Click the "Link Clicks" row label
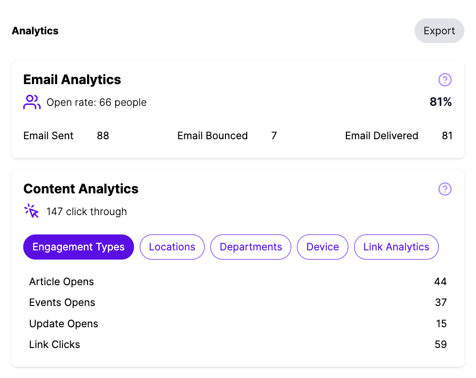The width and height of the screenshot is (476, 378). click(55, 345)
